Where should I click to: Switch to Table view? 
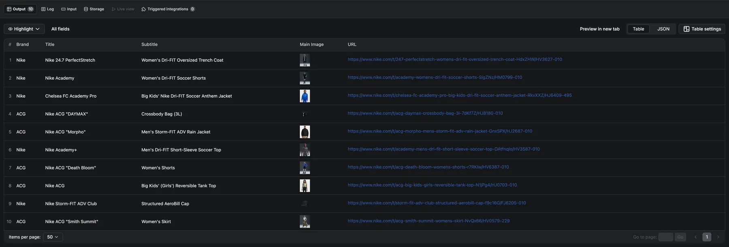(638, 29)
